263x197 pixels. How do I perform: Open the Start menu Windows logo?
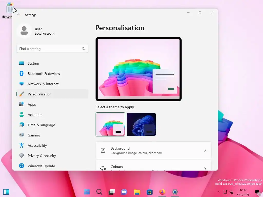click(87, 192)
